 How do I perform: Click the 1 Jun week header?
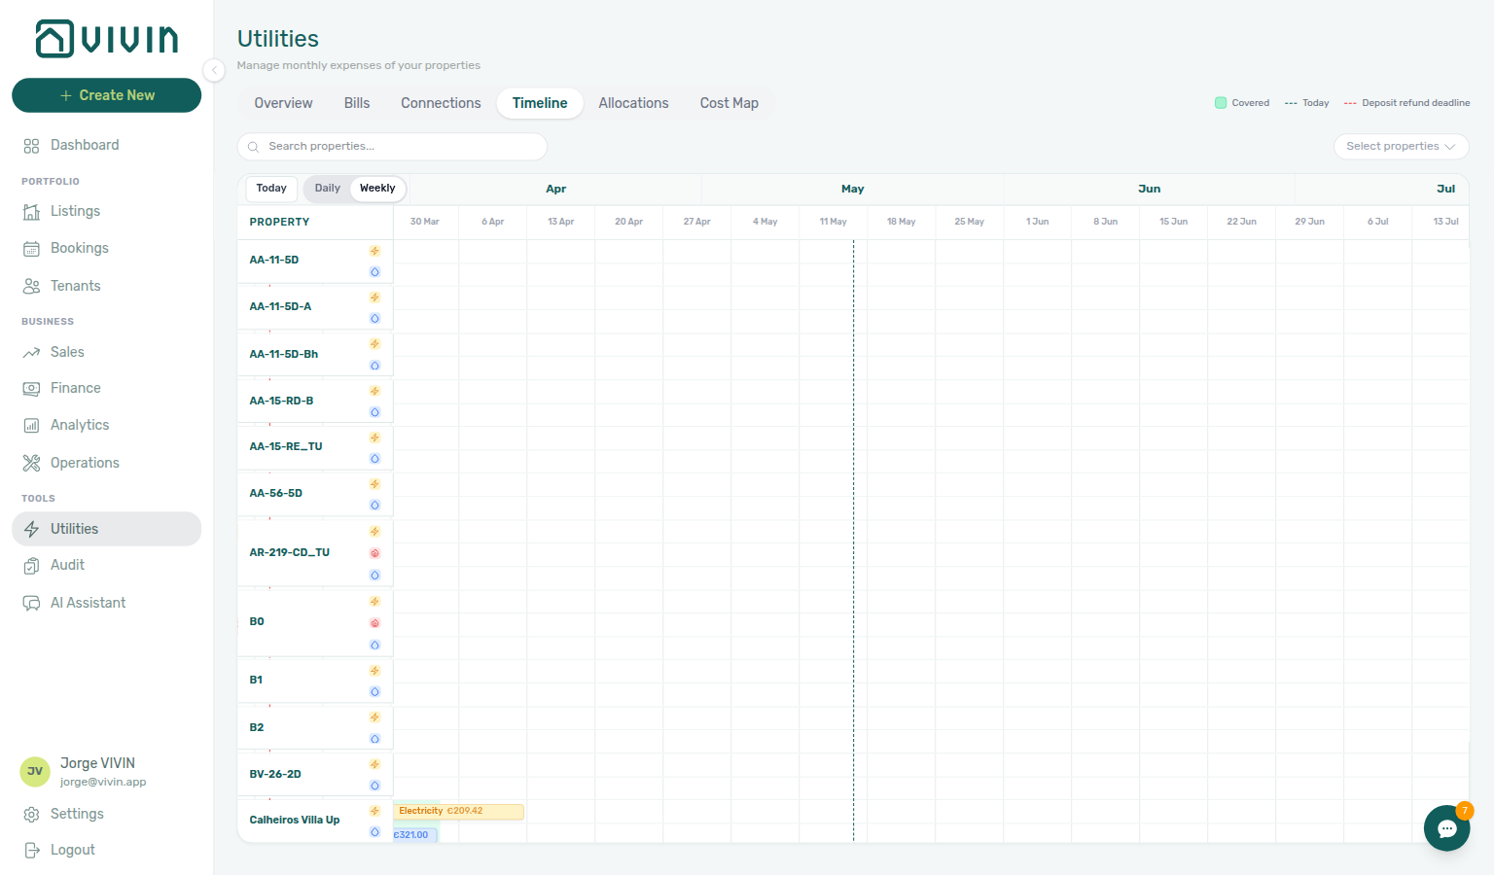point(1037,222)
